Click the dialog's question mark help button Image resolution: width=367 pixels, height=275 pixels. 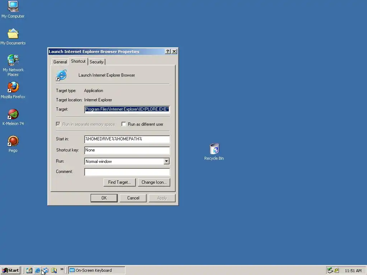click(x=168, y=52)
